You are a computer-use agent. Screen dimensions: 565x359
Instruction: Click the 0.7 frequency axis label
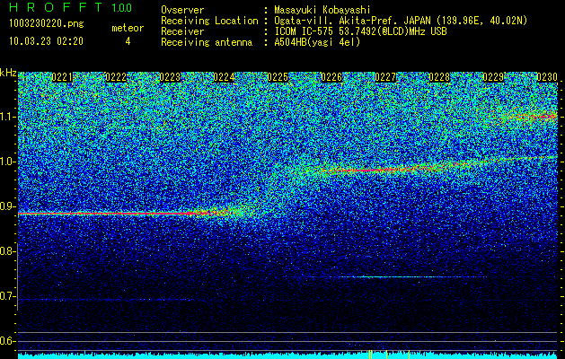6,296
